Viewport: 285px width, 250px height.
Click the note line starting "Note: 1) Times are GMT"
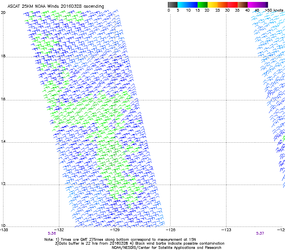120,240
